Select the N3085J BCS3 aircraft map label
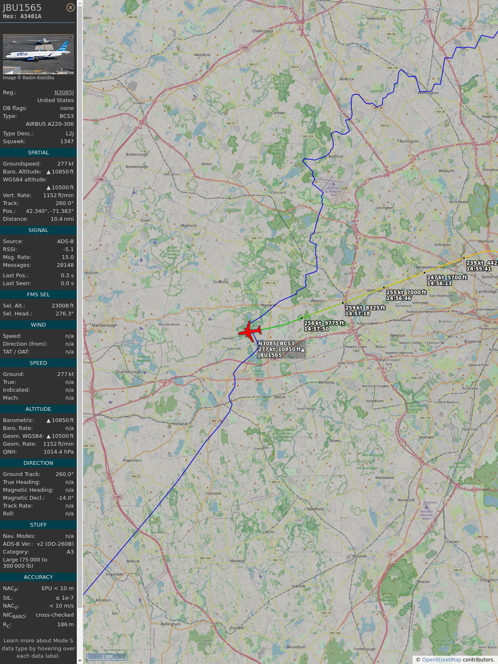This screenshot has width=498, height=664. 281,349
